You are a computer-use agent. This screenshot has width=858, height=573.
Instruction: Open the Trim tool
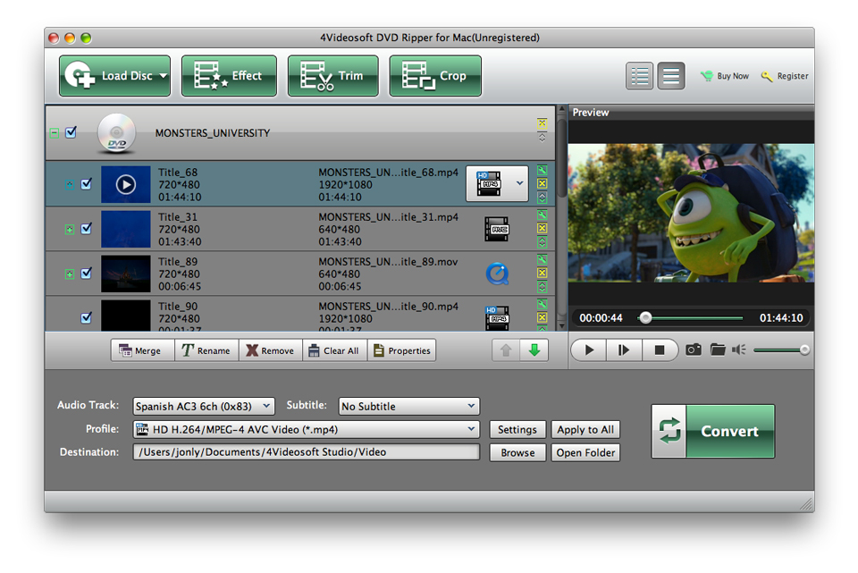coord(332,76)
